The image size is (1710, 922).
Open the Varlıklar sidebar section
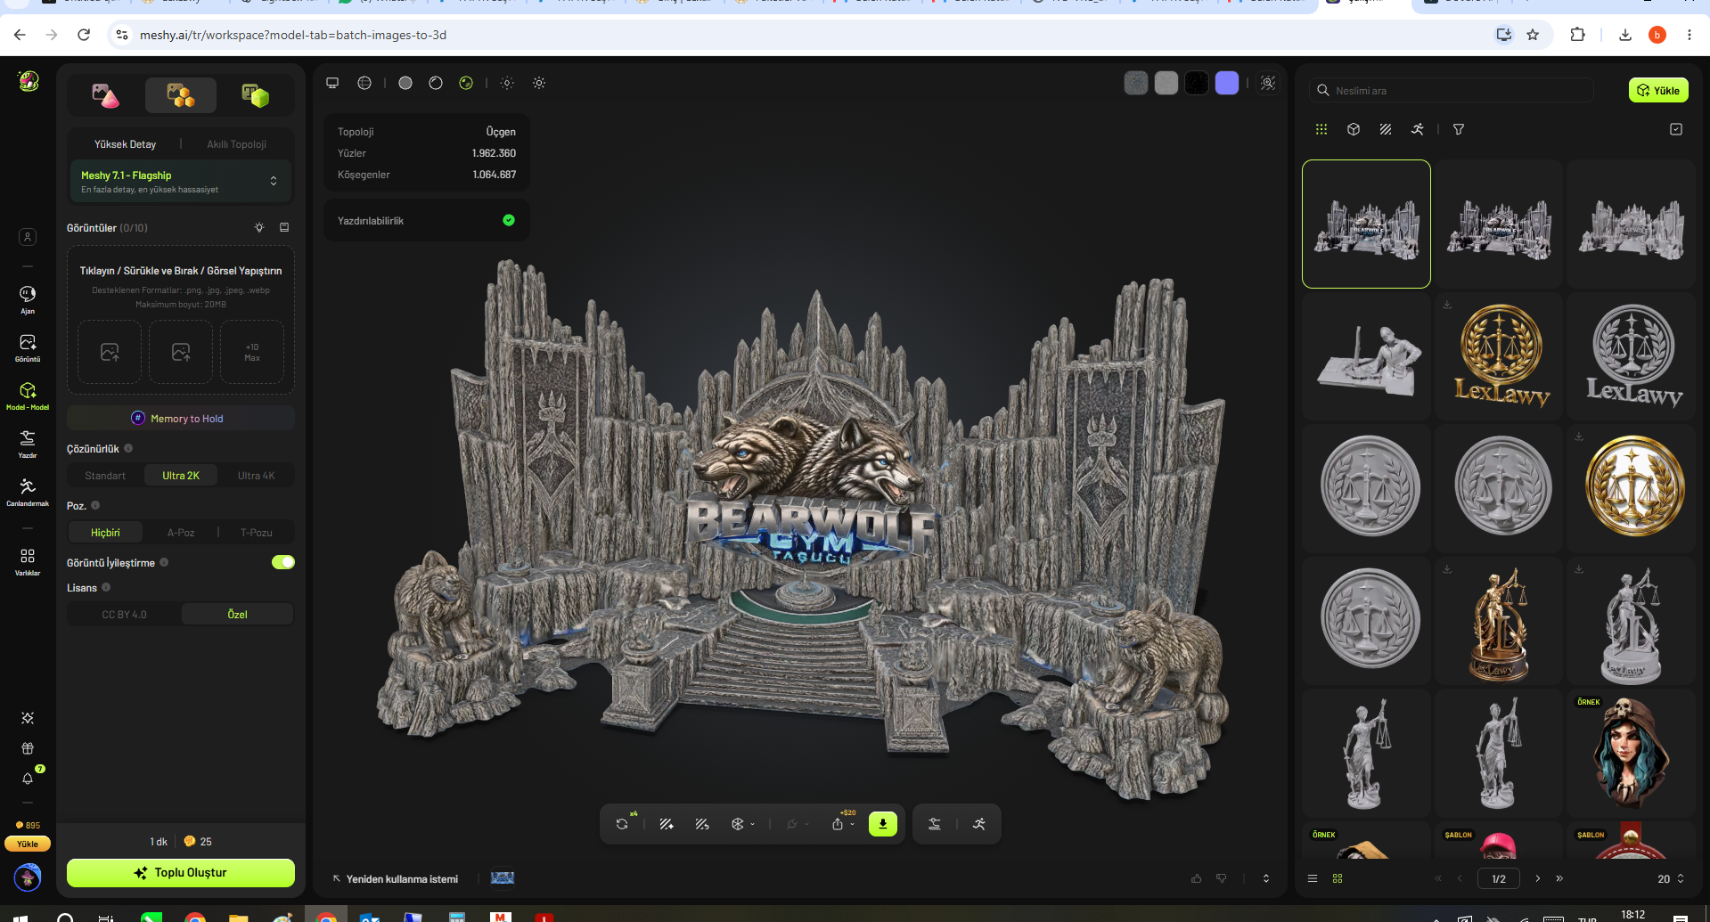(28, 561)
